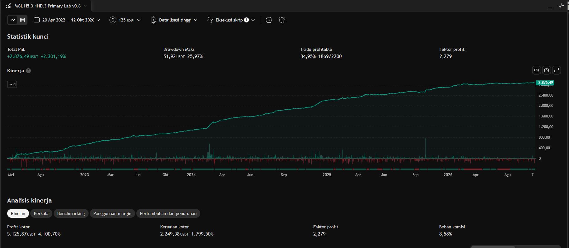This screenshot has width=569, height=248.
Task: Click the Eksekusi skrip icon
Action: (x=211, y=20)
